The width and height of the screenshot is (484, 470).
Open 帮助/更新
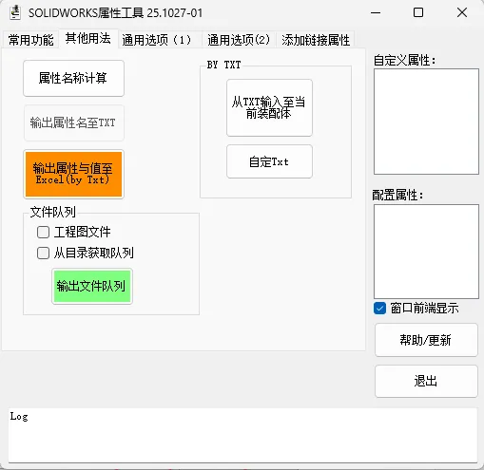pos(426,340)
